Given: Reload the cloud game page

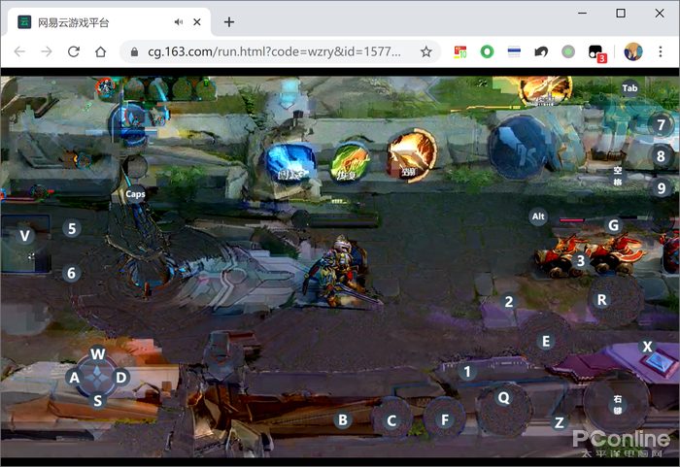Looking at the screenshot, I should pos(73,52).
